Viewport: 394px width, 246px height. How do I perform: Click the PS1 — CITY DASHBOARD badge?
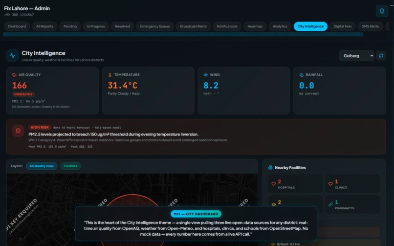[196, 214]
